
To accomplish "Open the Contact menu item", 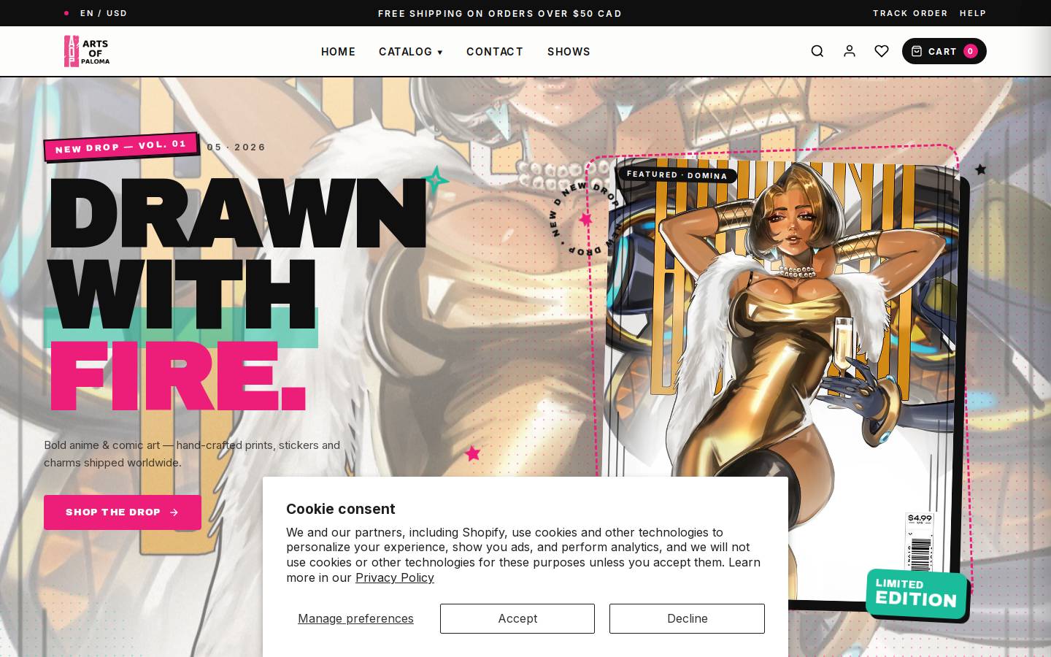I will 495,52.
